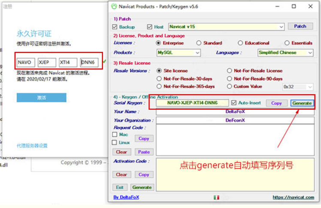Select the Enterprise license radio button

(x=158, y=43)
